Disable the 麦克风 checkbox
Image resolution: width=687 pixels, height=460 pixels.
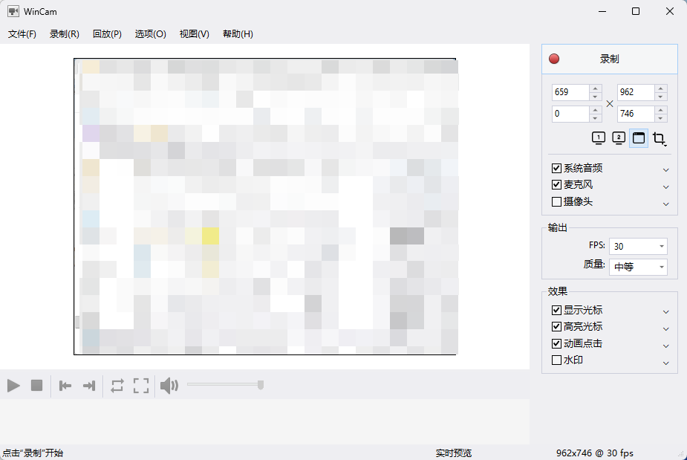(x=556, y=185)
